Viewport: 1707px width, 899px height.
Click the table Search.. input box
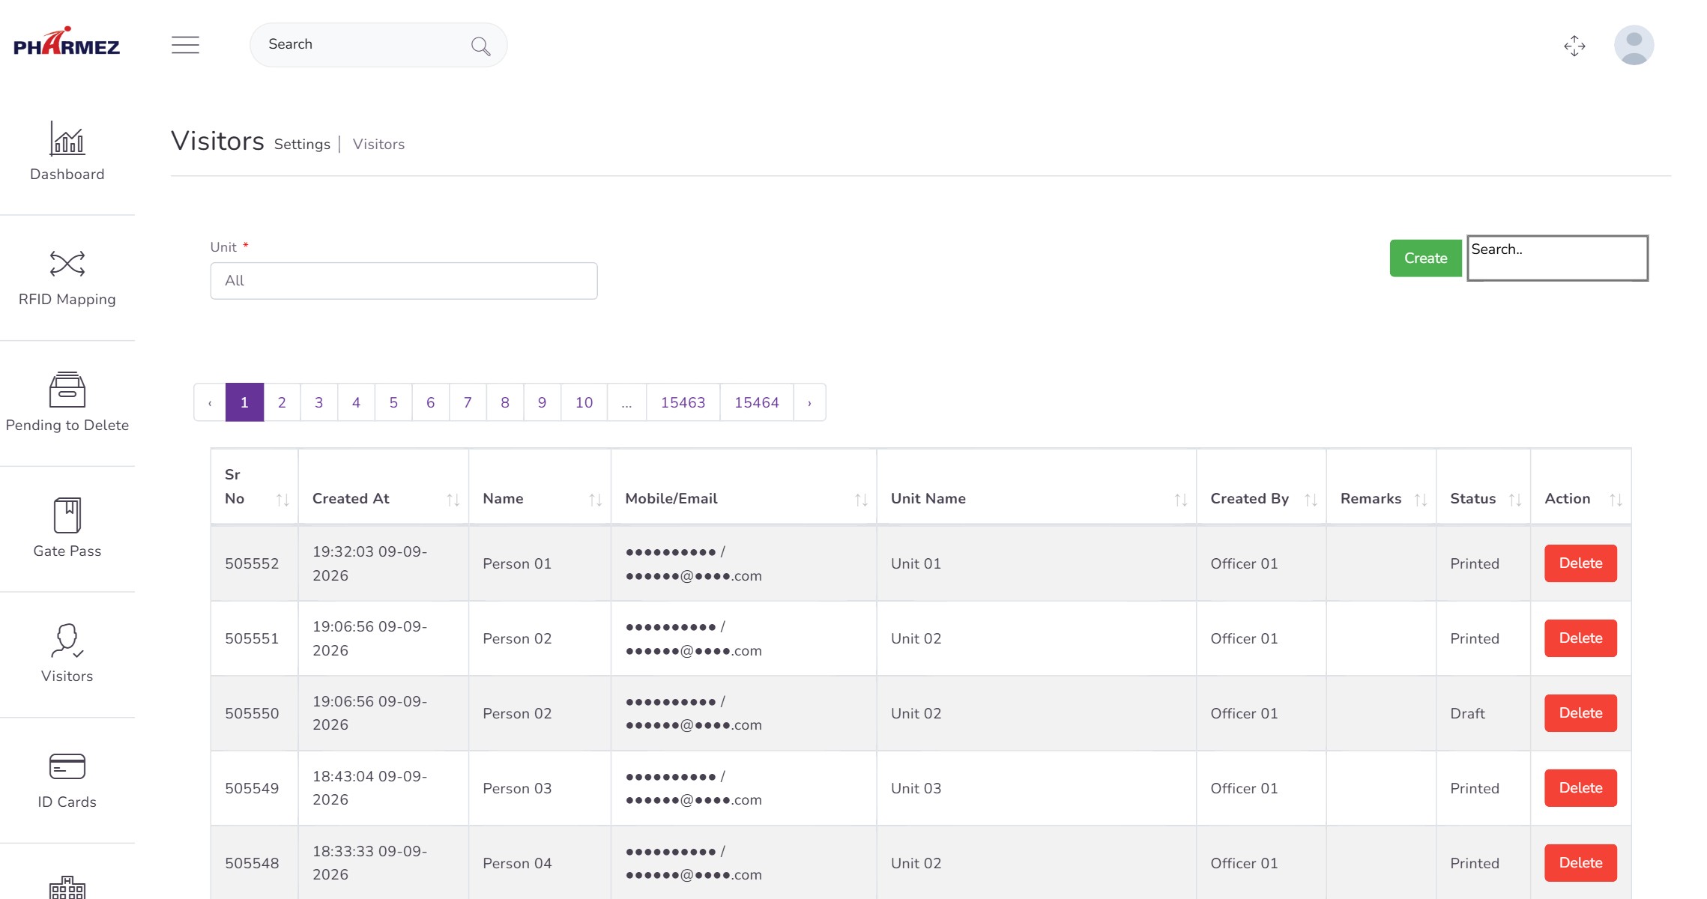1557,258
